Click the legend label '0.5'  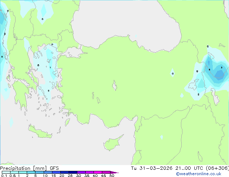click(13, 176)
